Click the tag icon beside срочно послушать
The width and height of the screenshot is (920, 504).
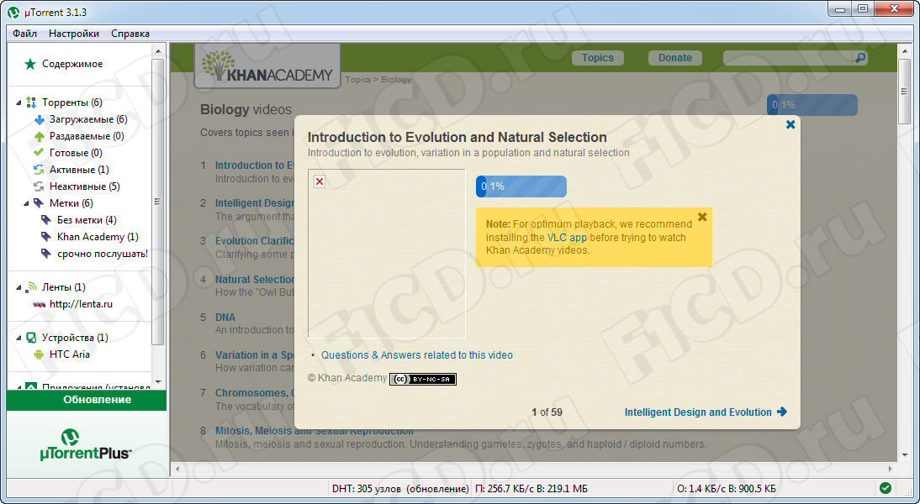tap(46, 254)
